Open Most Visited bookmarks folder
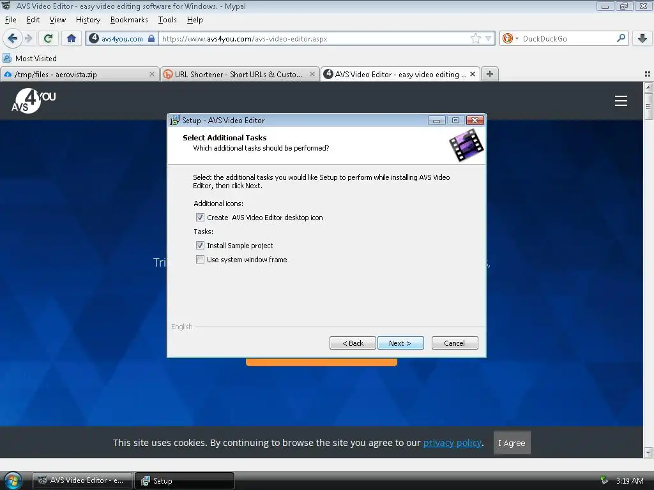This screenshot has height=490, width=654. click(x=29, y=58)
